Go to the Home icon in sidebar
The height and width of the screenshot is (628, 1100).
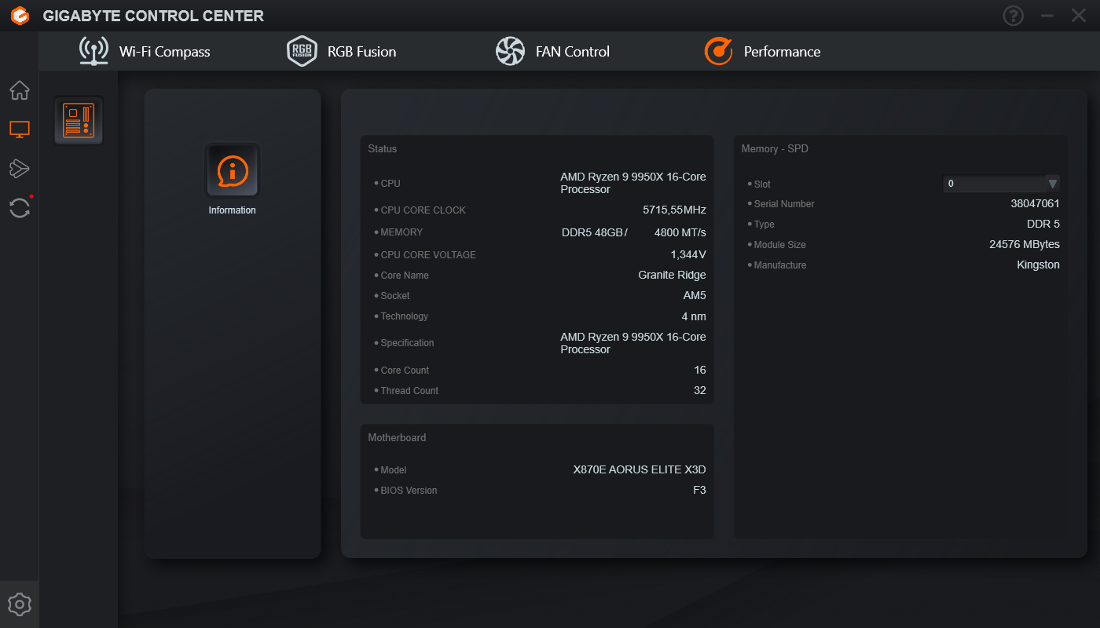tap(20, 90)
